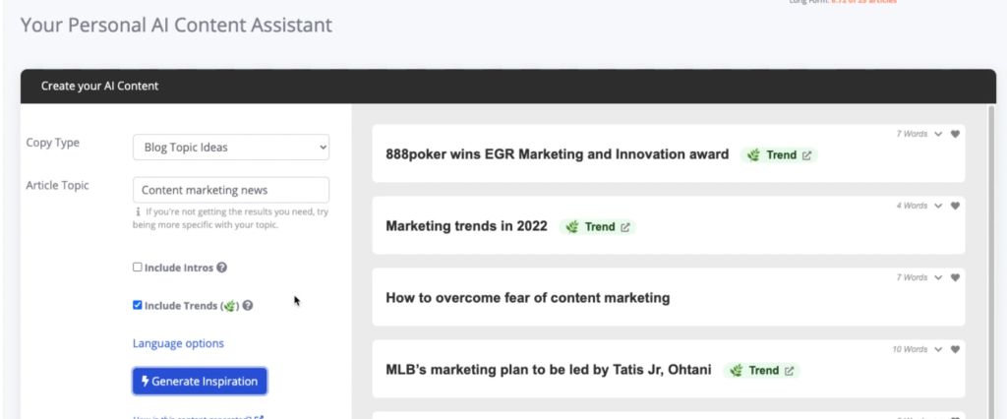Open 'How is this content generated' link
The image size is (1007, 419).
(x=198, y=418)
